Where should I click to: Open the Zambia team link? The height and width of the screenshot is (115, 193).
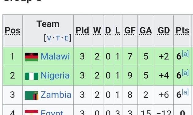coord(56,95)
